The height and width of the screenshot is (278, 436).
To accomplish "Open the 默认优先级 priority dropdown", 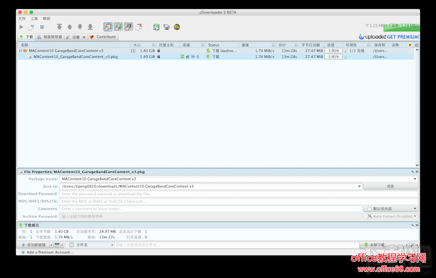I will [390, 209].
